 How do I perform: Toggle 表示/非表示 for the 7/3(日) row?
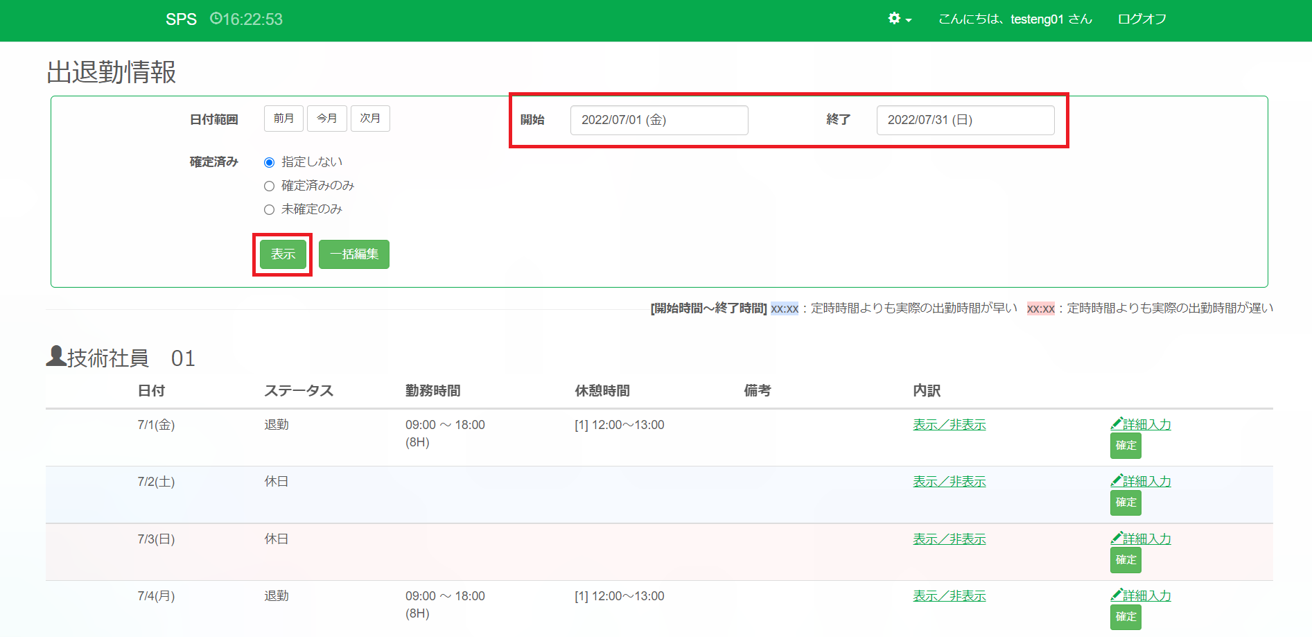(949, 539)
